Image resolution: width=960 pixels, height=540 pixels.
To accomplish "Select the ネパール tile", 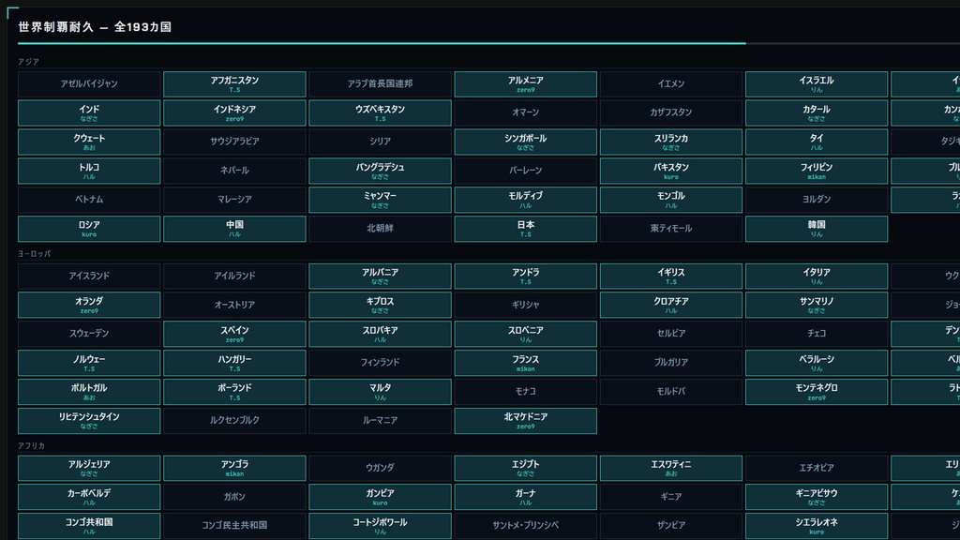I will pos(234,171).
